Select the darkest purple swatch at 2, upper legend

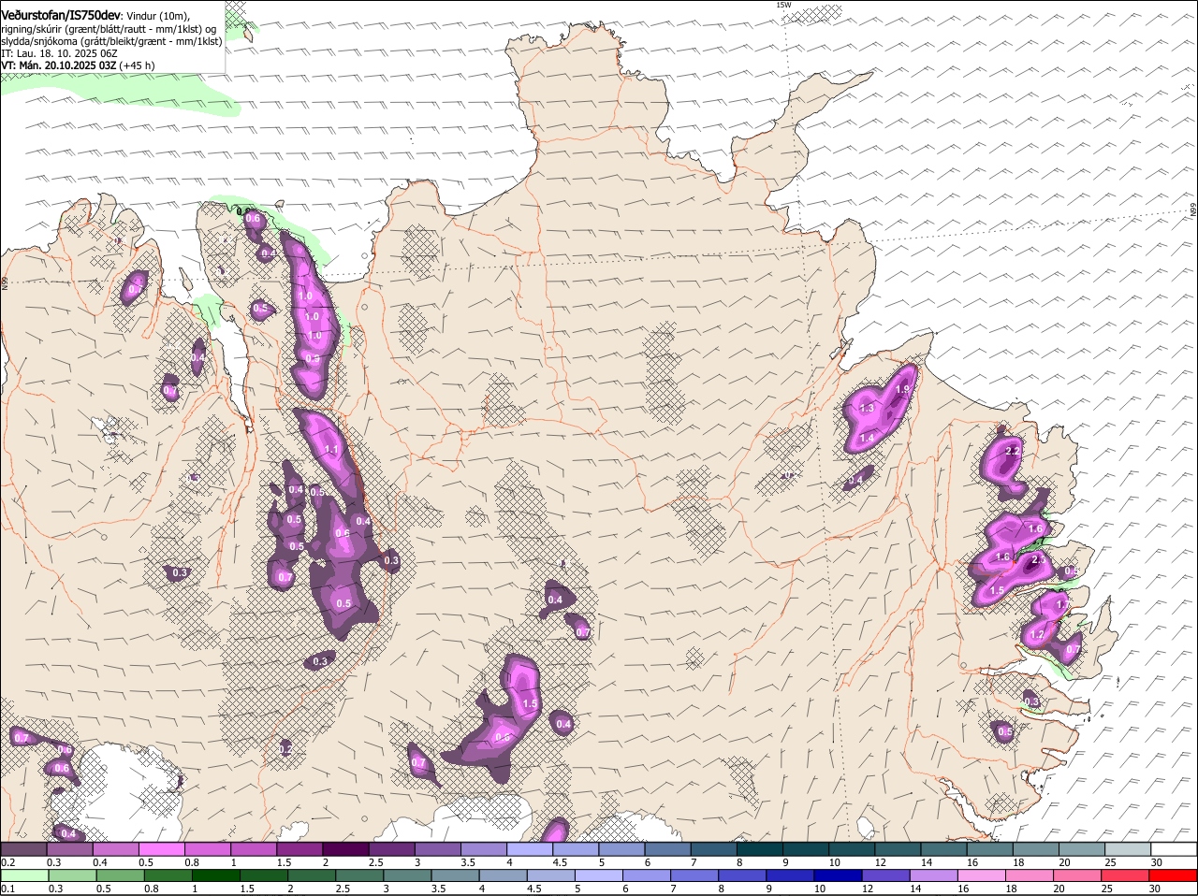(345, 848)
